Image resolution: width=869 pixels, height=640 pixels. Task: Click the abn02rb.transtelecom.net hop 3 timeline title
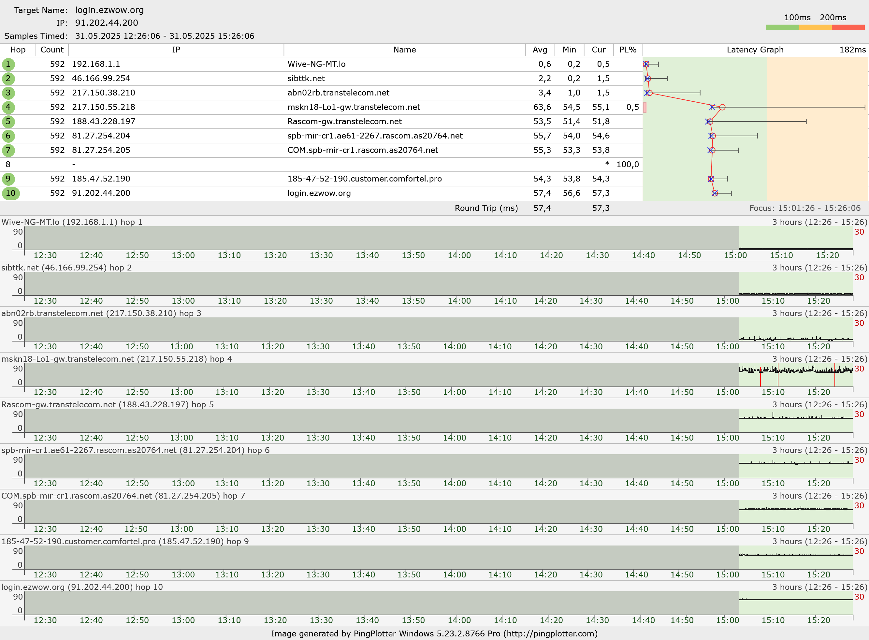tap(101, 313)
